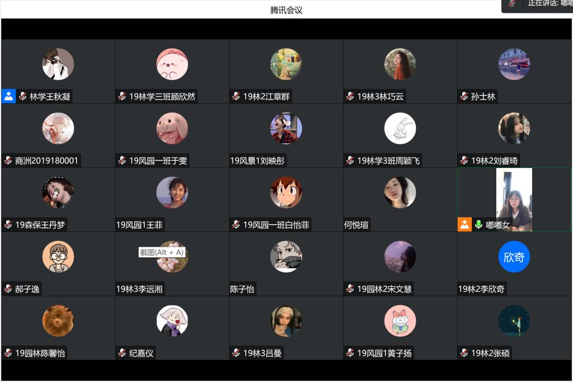Image resolution: width=573 pixels, height=382 pixels.
Task: Click muted mic icon of 19林3吕曼
Action: tap(236, 353)
